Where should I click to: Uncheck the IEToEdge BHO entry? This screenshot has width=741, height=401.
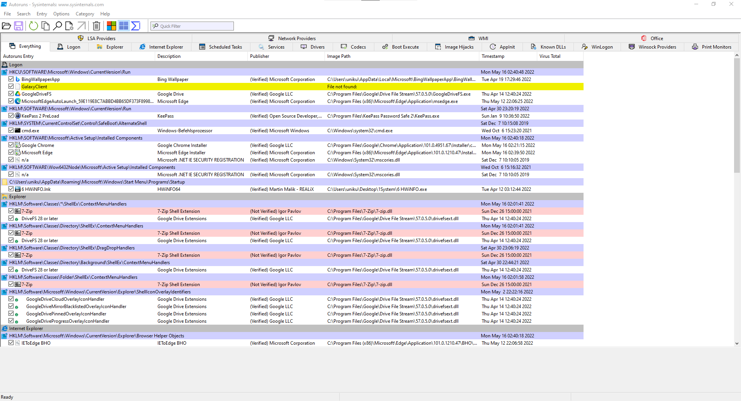[x=11, y=343]
